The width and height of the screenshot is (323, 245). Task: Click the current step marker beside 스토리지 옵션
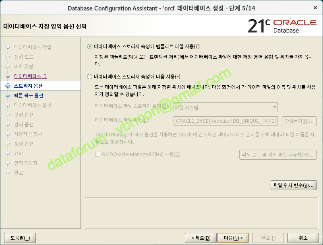8,86
